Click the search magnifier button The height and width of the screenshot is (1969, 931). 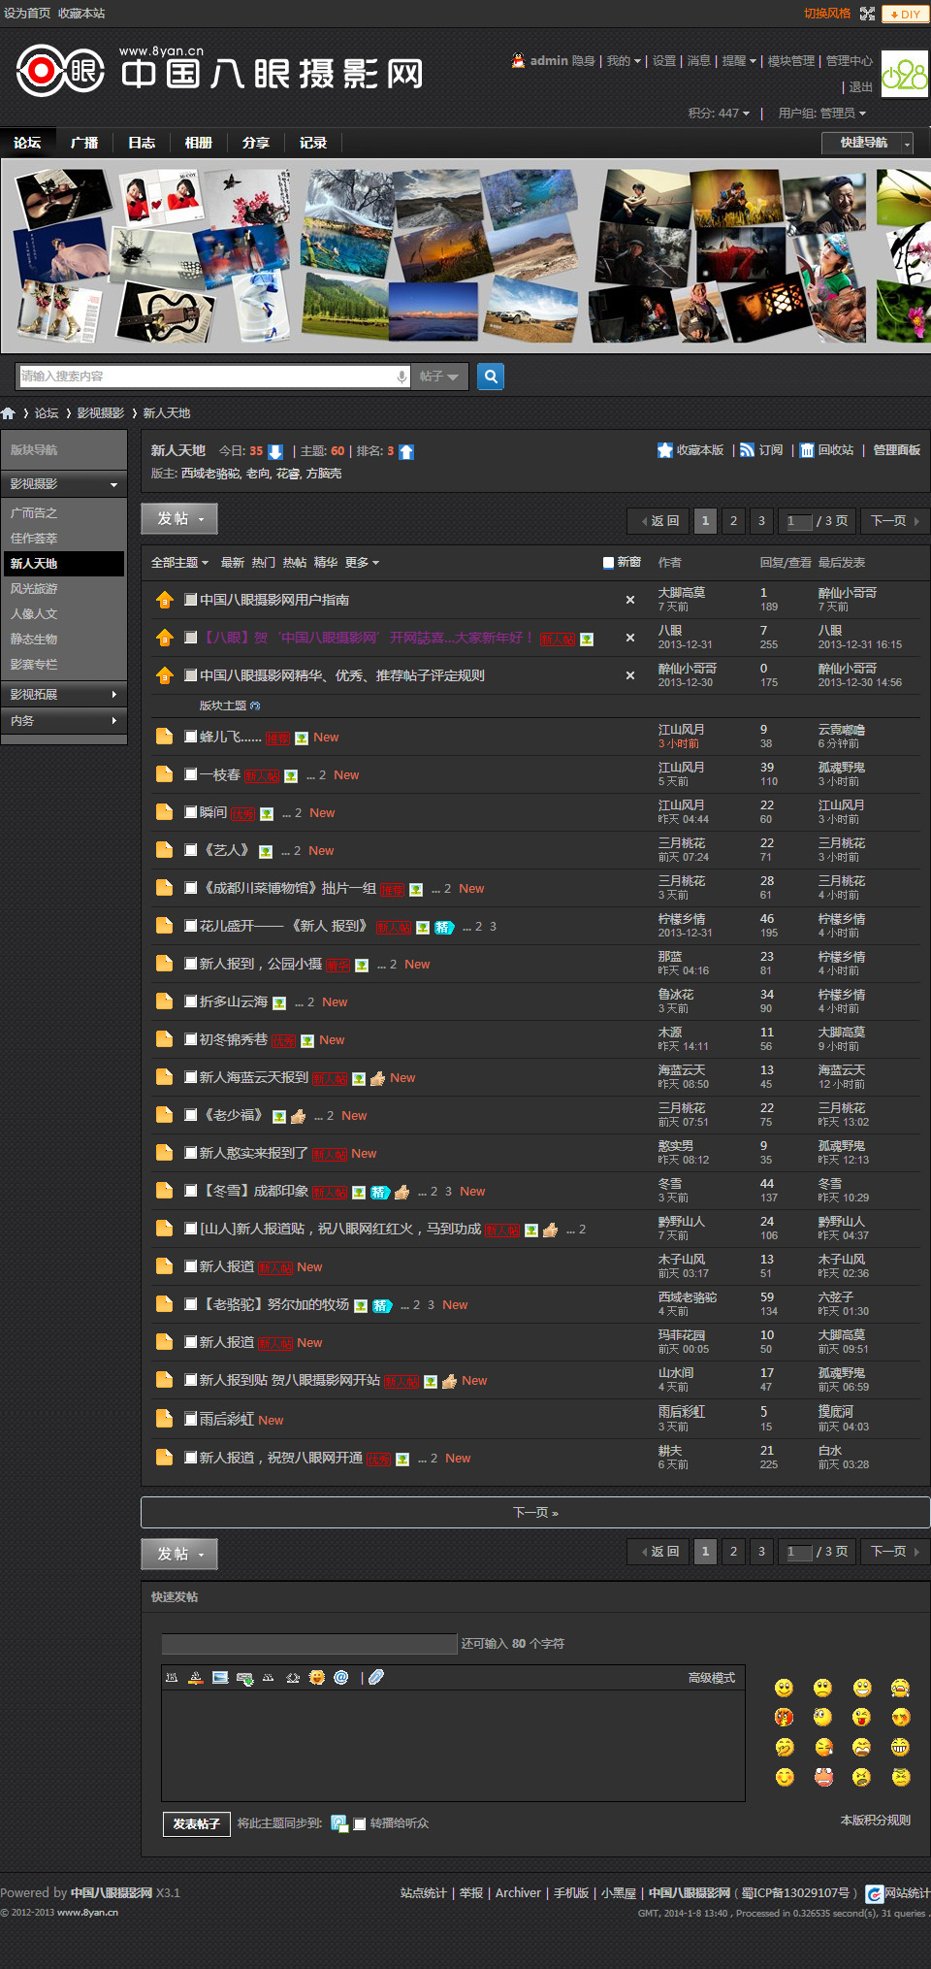[491, 376]
